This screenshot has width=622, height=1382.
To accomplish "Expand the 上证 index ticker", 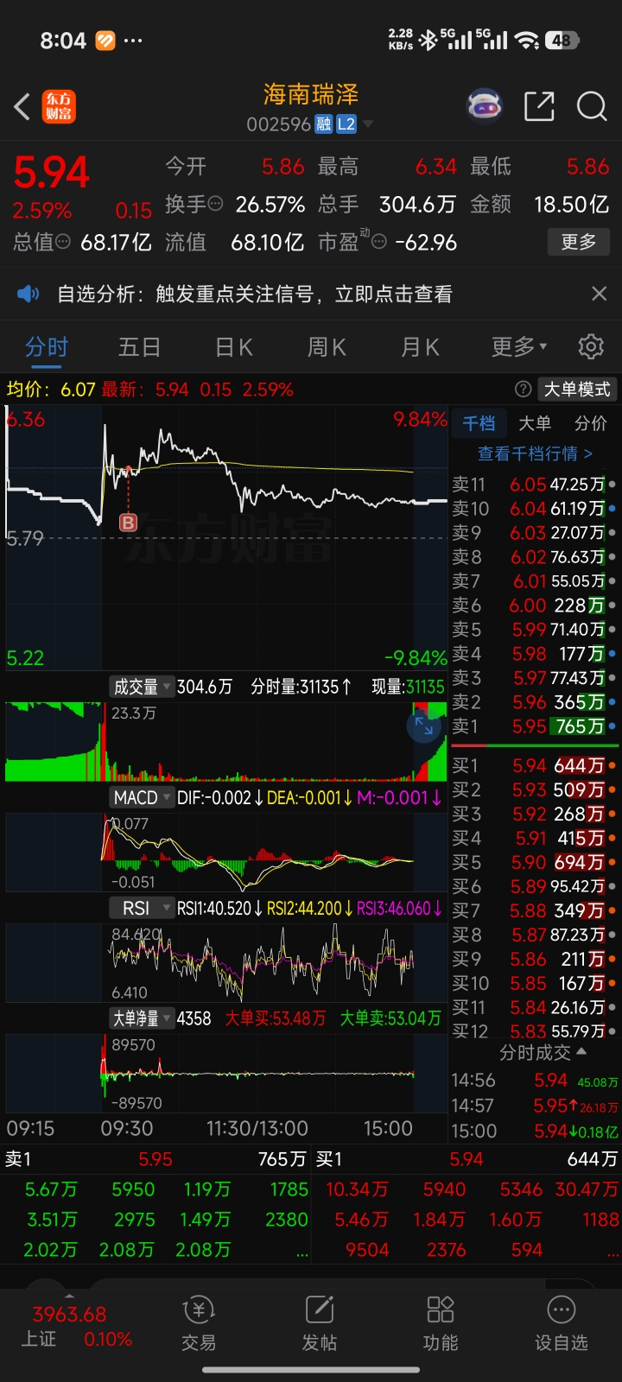I will point(69,1296).
